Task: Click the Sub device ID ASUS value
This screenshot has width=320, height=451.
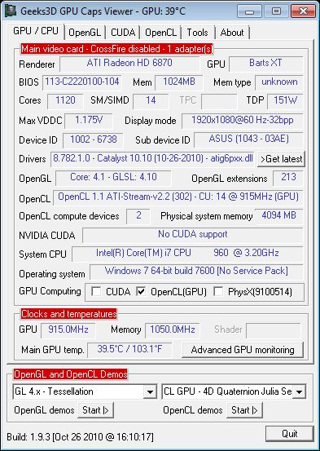Action: (x=248, y=139)
